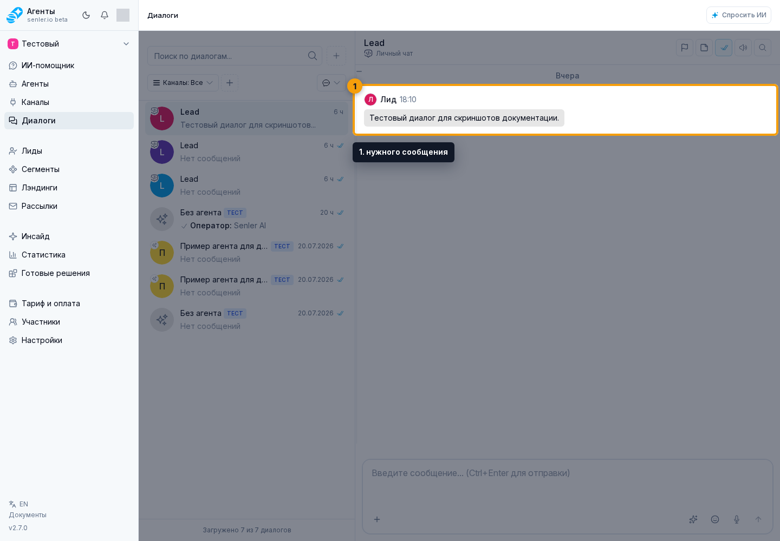This screenshot has height=541, width=780.
Task: Select the Без агента dialog with Оператор: Senler AI
Action: pos(246,219)
